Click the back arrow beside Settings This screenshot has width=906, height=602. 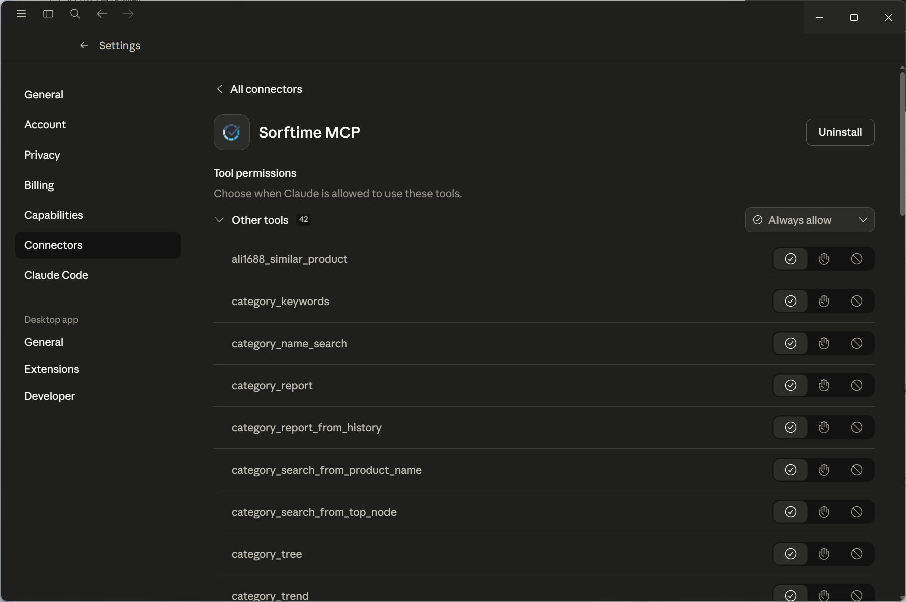pyautogui.click(x=84, y=46)
